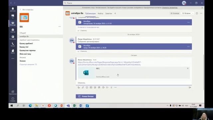Start a new conversation with the Новая беседа button
The width and height of the screenshot is (213, 120).
click(86, 96)
